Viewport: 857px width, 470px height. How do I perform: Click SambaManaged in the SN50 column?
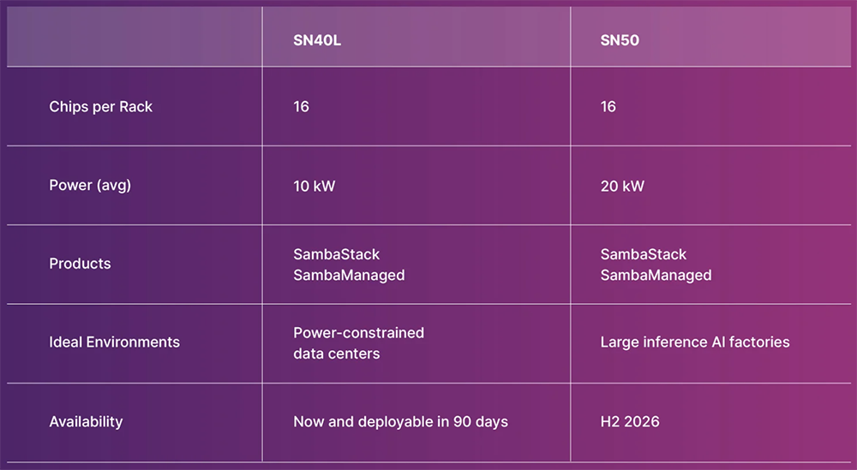point(656,275)
